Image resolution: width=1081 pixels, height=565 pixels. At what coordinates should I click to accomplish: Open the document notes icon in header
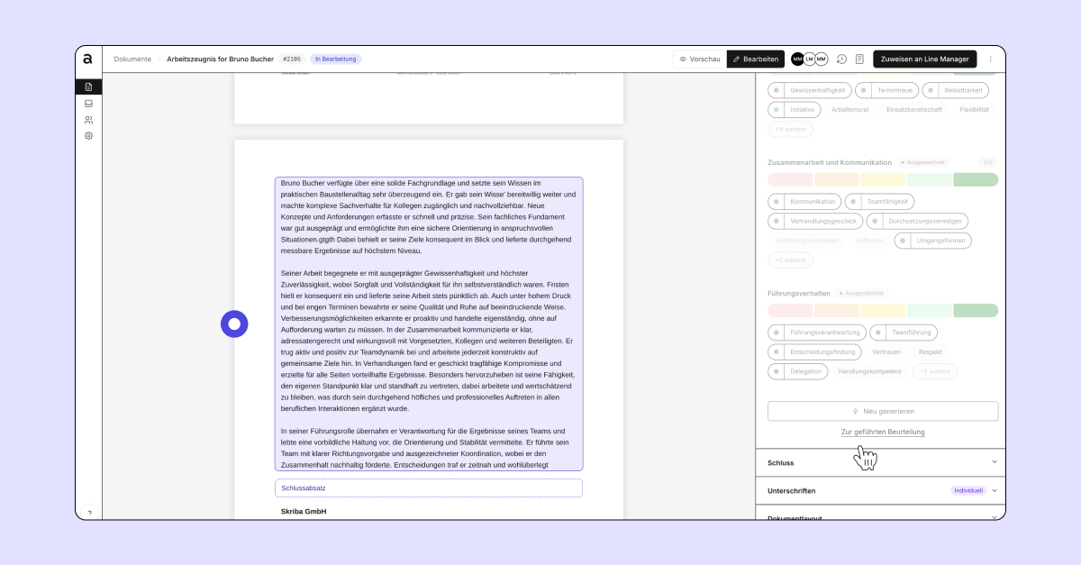click(859, 59)
